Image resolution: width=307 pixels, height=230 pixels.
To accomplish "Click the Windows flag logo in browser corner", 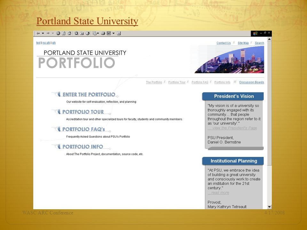I will click(255, 34).
